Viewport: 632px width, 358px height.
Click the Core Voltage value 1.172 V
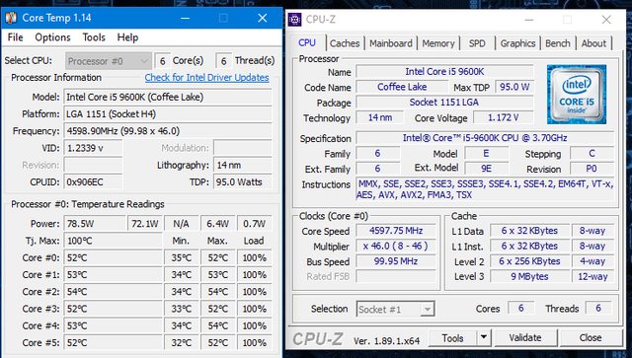[503, 117]
